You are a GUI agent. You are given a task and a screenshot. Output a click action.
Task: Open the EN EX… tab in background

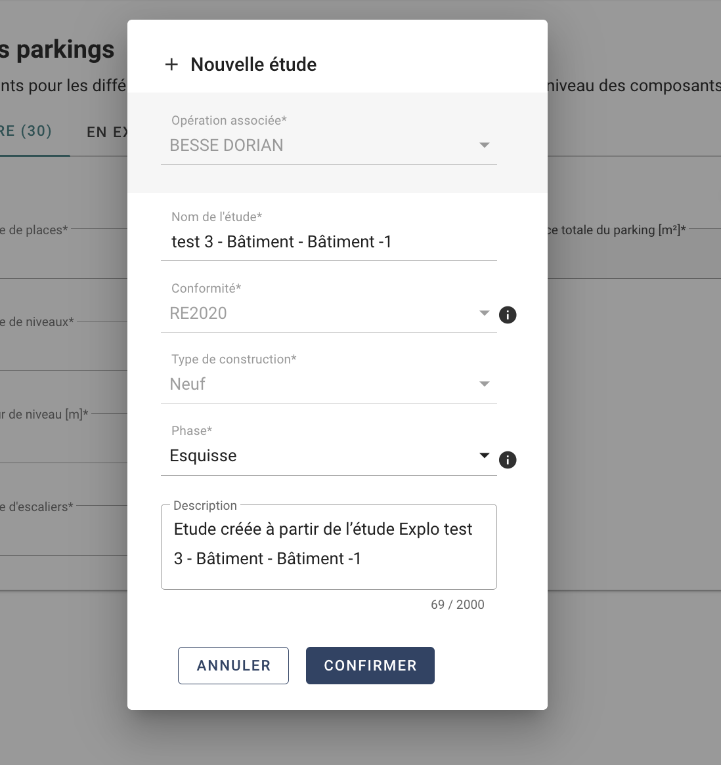(x=107, y=133)
